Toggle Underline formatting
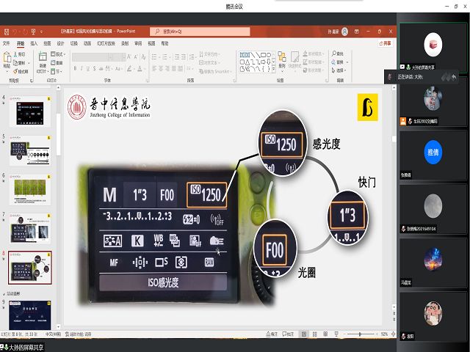 point(88,68)
